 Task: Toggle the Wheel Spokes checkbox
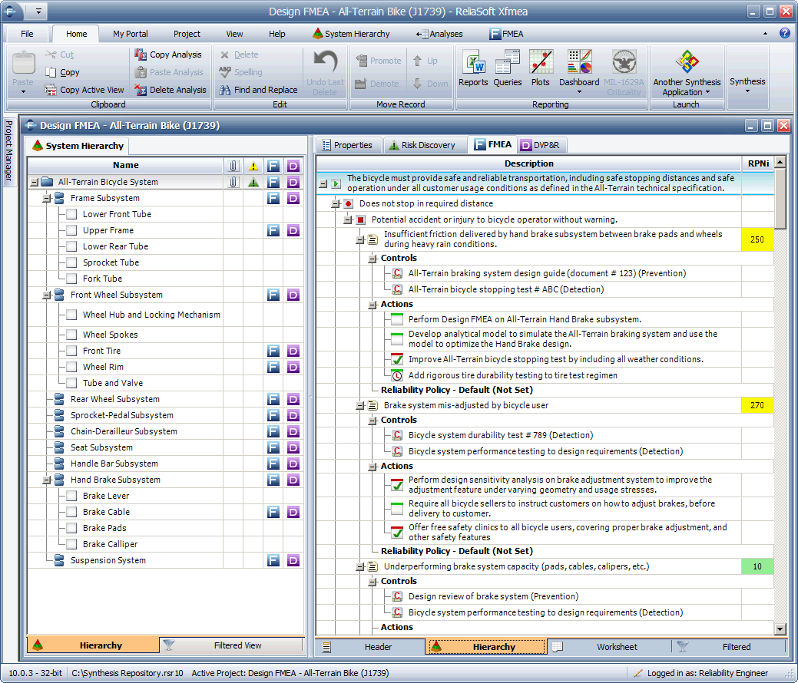tap(71, 335)
